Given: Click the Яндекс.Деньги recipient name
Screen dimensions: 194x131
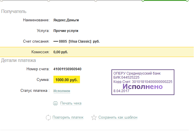Looking at the screenshot, I should 66,20.
